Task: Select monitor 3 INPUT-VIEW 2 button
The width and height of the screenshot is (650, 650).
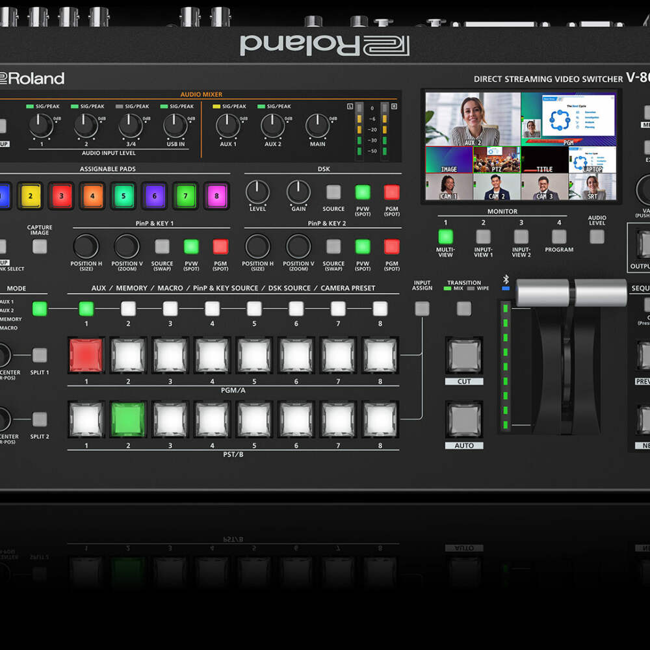Action: tap(521, 237)
